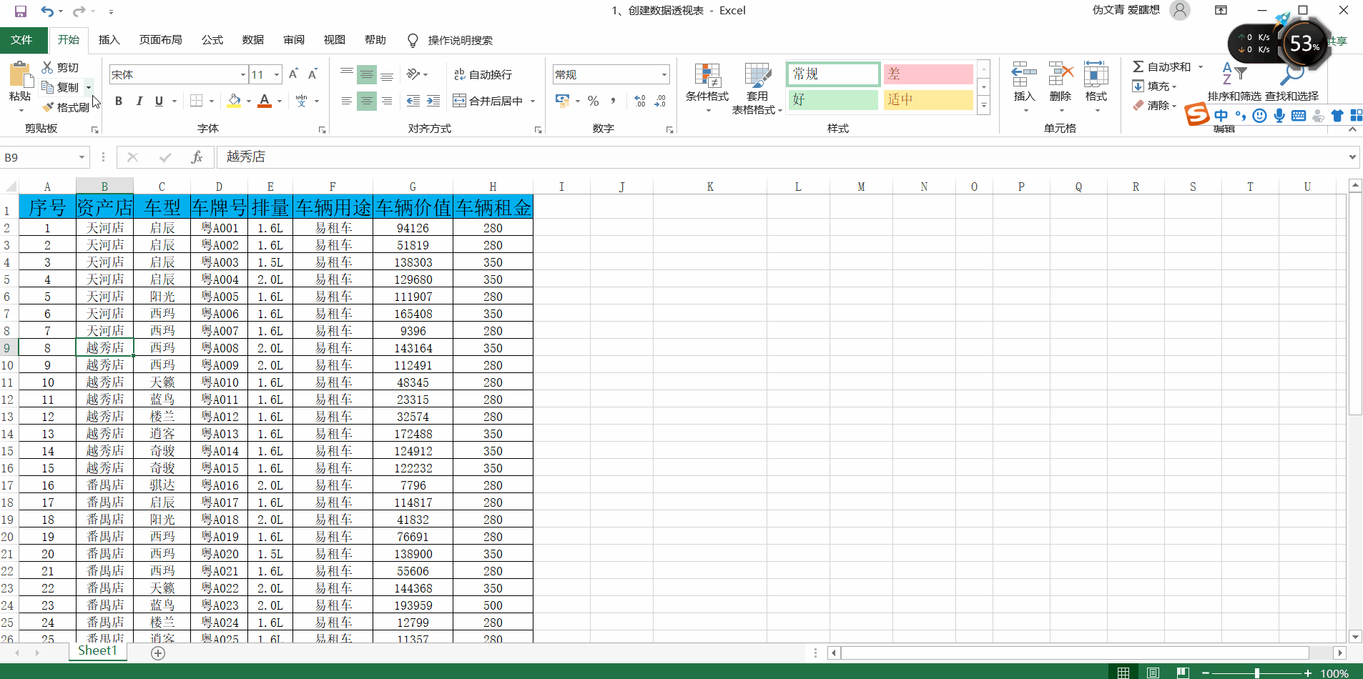This screenshot has width=1363, height=679.
Task: Apply the Good (好) cell style
Action: click(833, 99)
